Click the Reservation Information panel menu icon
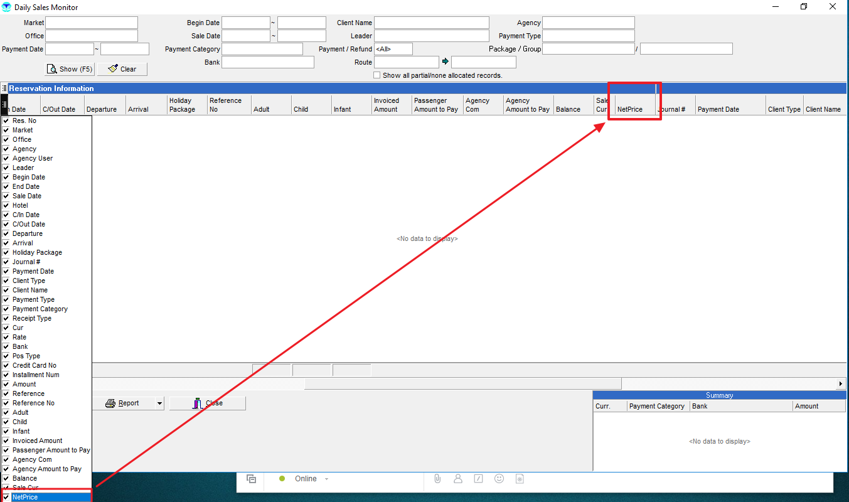Viewport: 849px width, 502px height. tap(4, 88)
